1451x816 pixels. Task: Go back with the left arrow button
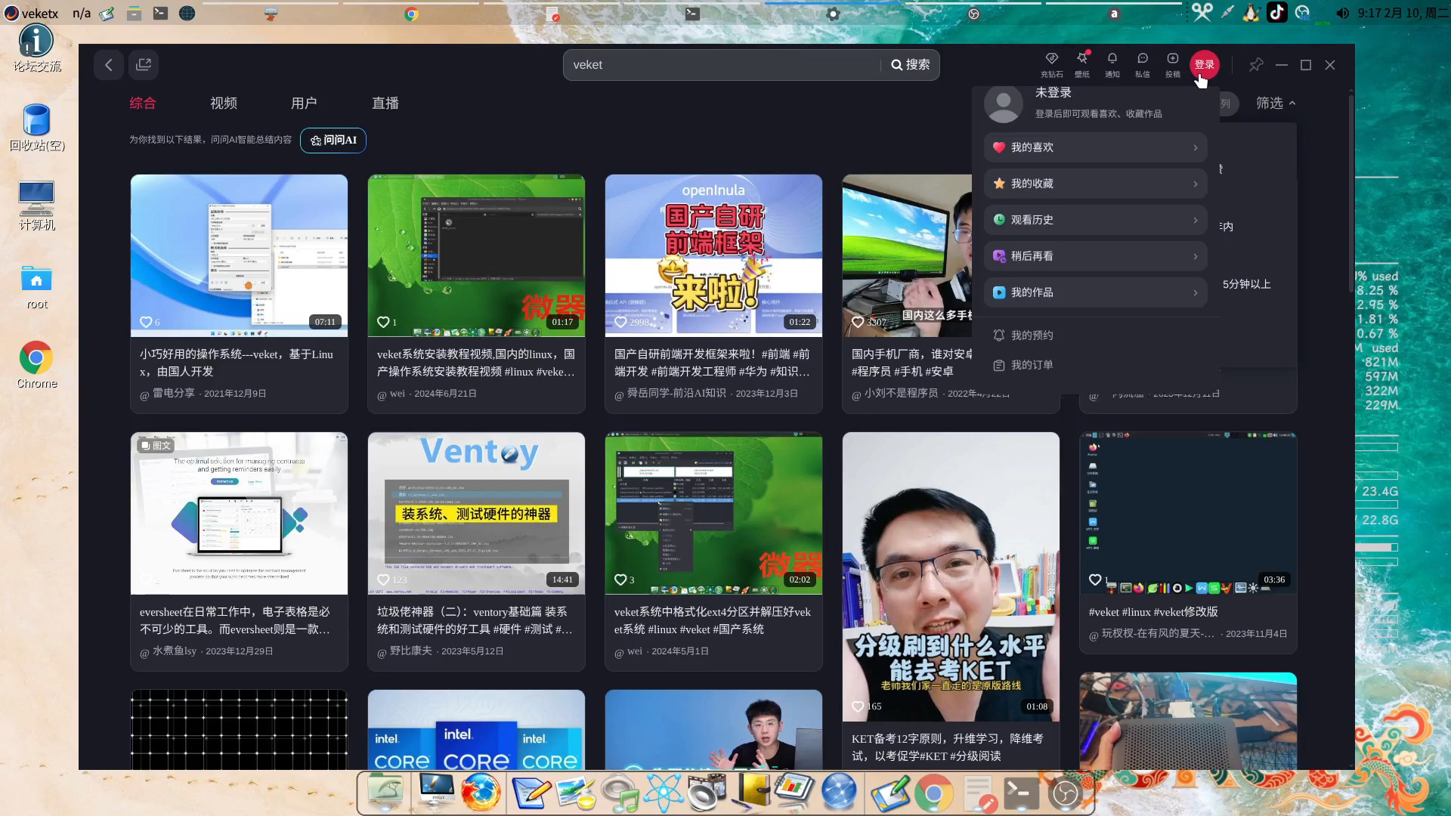(109, 65)
